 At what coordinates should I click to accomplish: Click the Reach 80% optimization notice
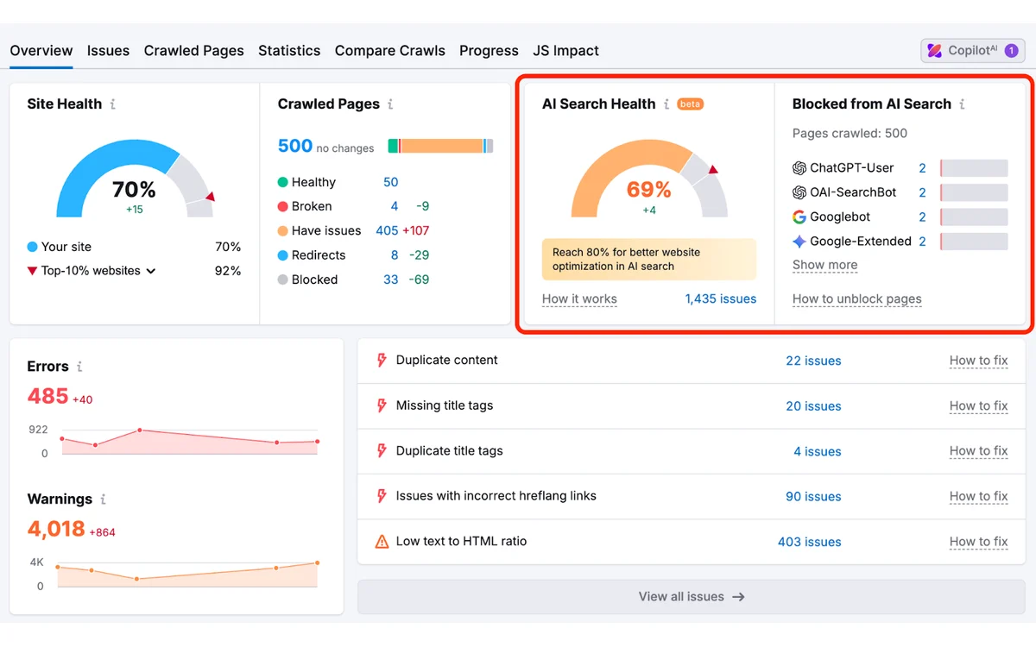649,260
